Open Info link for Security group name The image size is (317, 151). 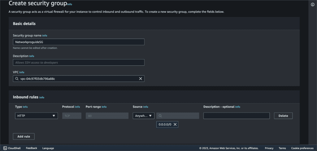point(45,35)
